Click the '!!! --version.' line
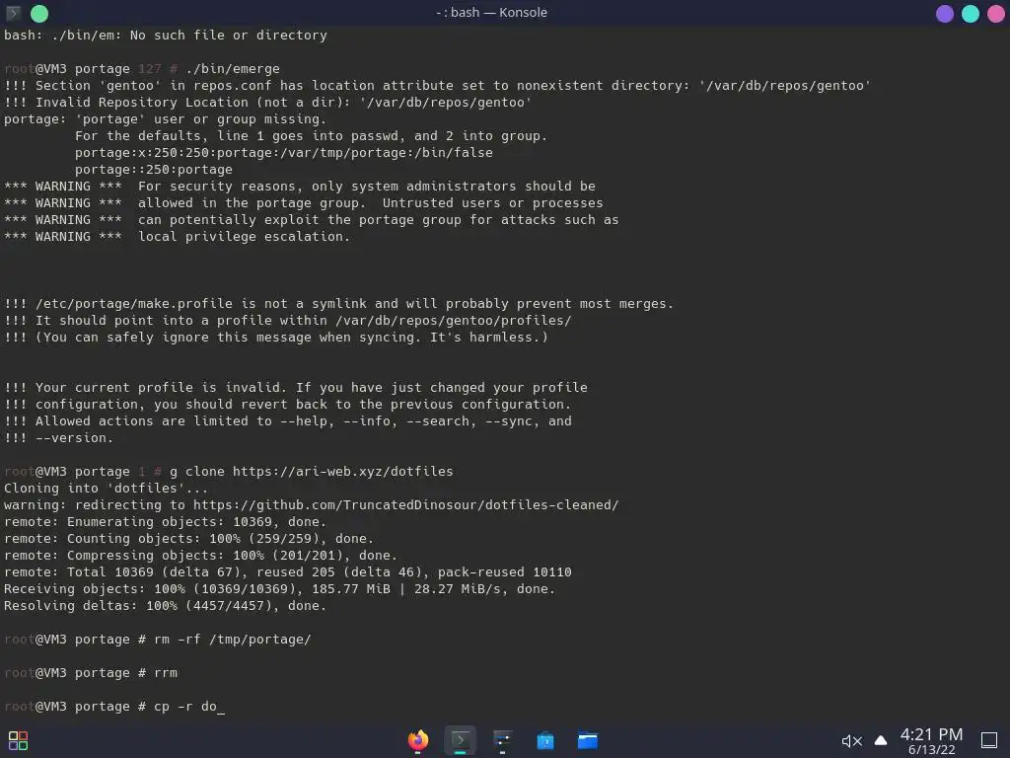 coord(58,437)
